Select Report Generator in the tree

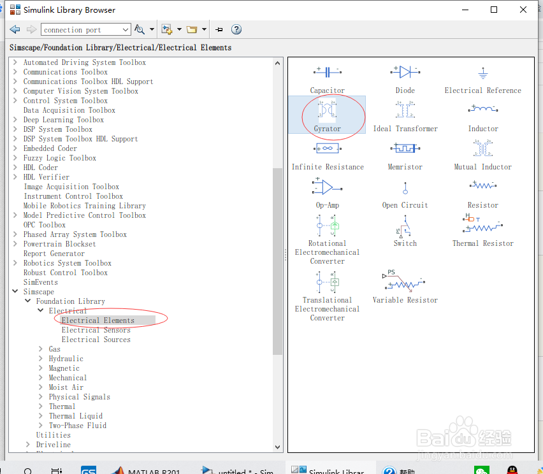pyautogui.click(x=54, y=254)
